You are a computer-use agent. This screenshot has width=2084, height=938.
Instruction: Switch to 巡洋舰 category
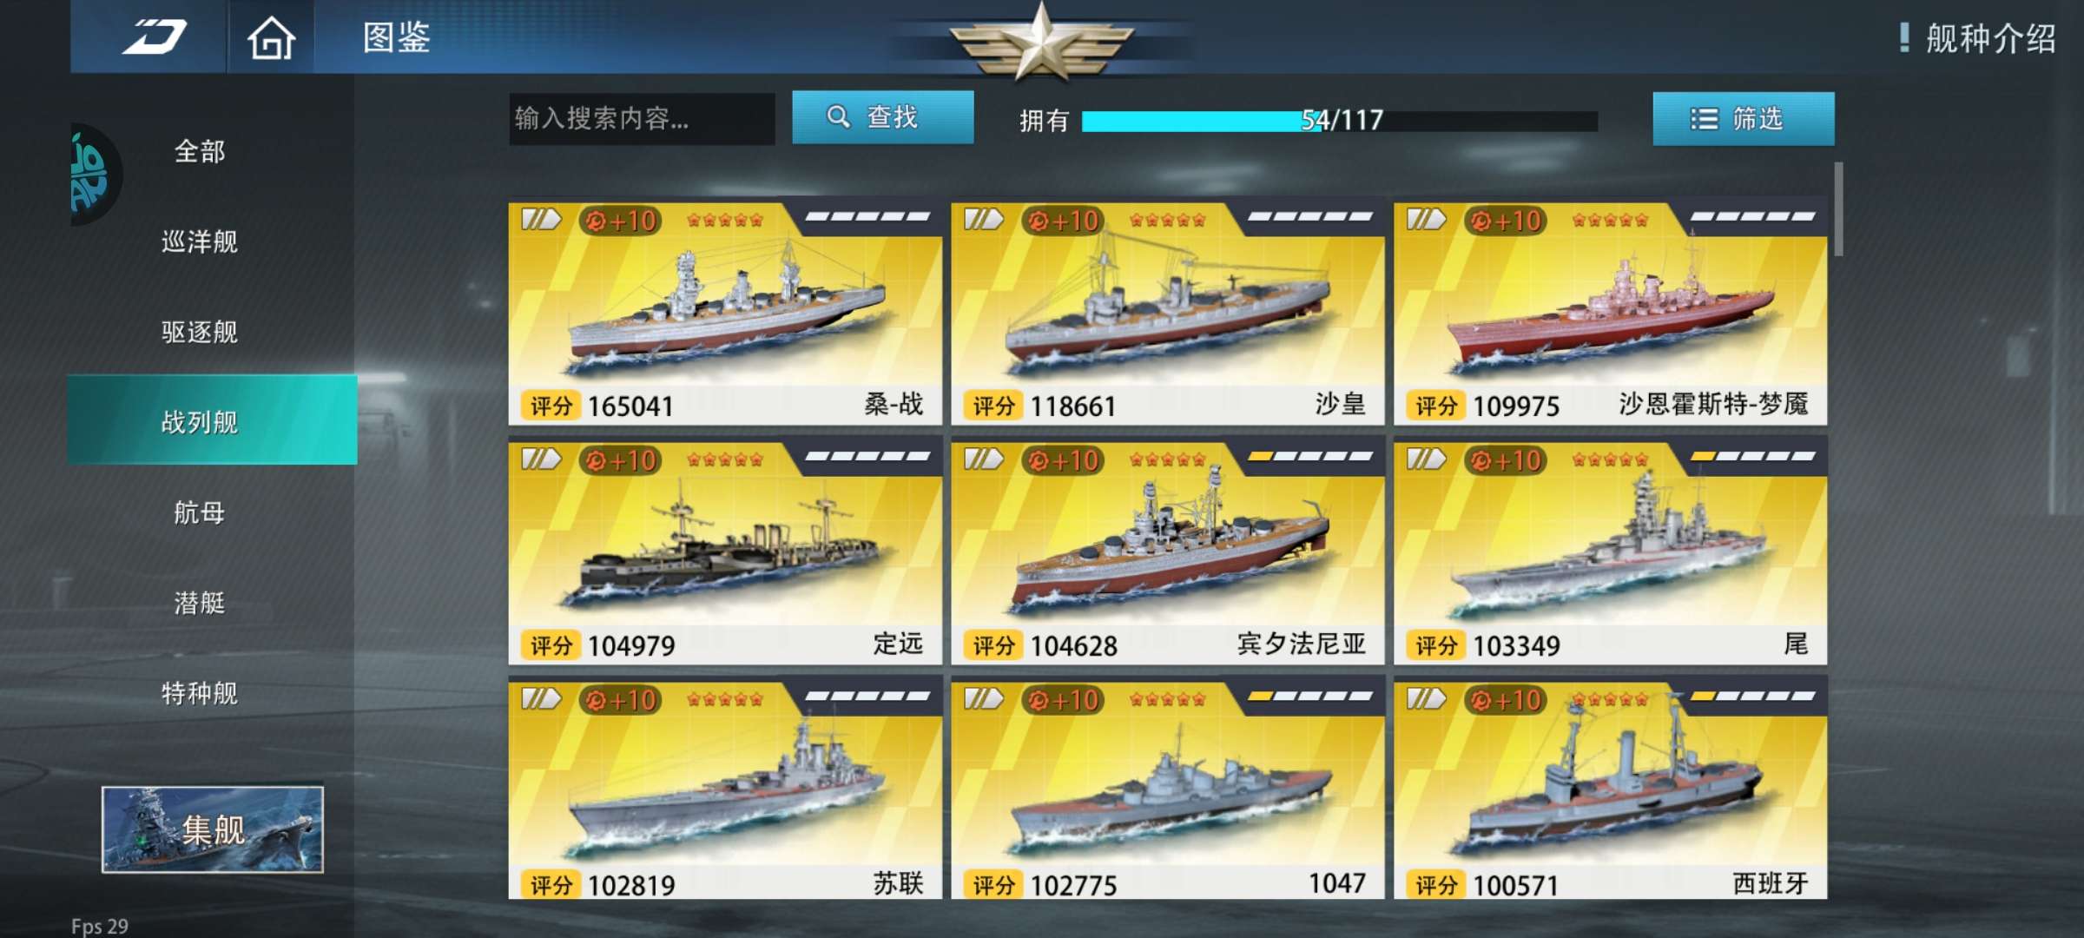[x=200, y=241]
